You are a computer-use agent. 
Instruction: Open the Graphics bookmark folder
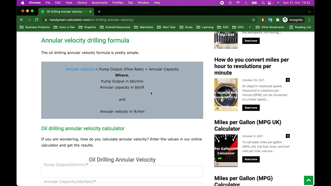pyautogui.click(x=87, y=27)
